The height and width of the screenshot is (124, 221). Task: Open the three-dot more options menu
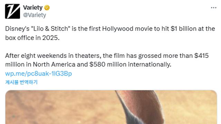[x=213, y=8]
